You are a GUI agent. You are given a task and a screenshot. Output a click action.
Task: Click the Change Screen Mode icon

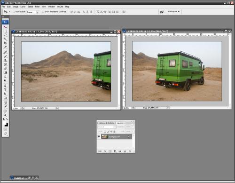5,134
